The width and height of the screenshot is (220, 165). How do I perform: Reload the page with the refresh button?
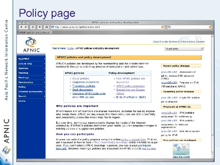[33, 27]
